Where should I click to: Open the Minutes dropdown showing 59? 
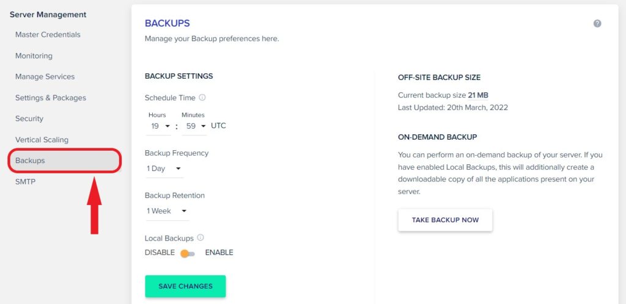(194, 126)
